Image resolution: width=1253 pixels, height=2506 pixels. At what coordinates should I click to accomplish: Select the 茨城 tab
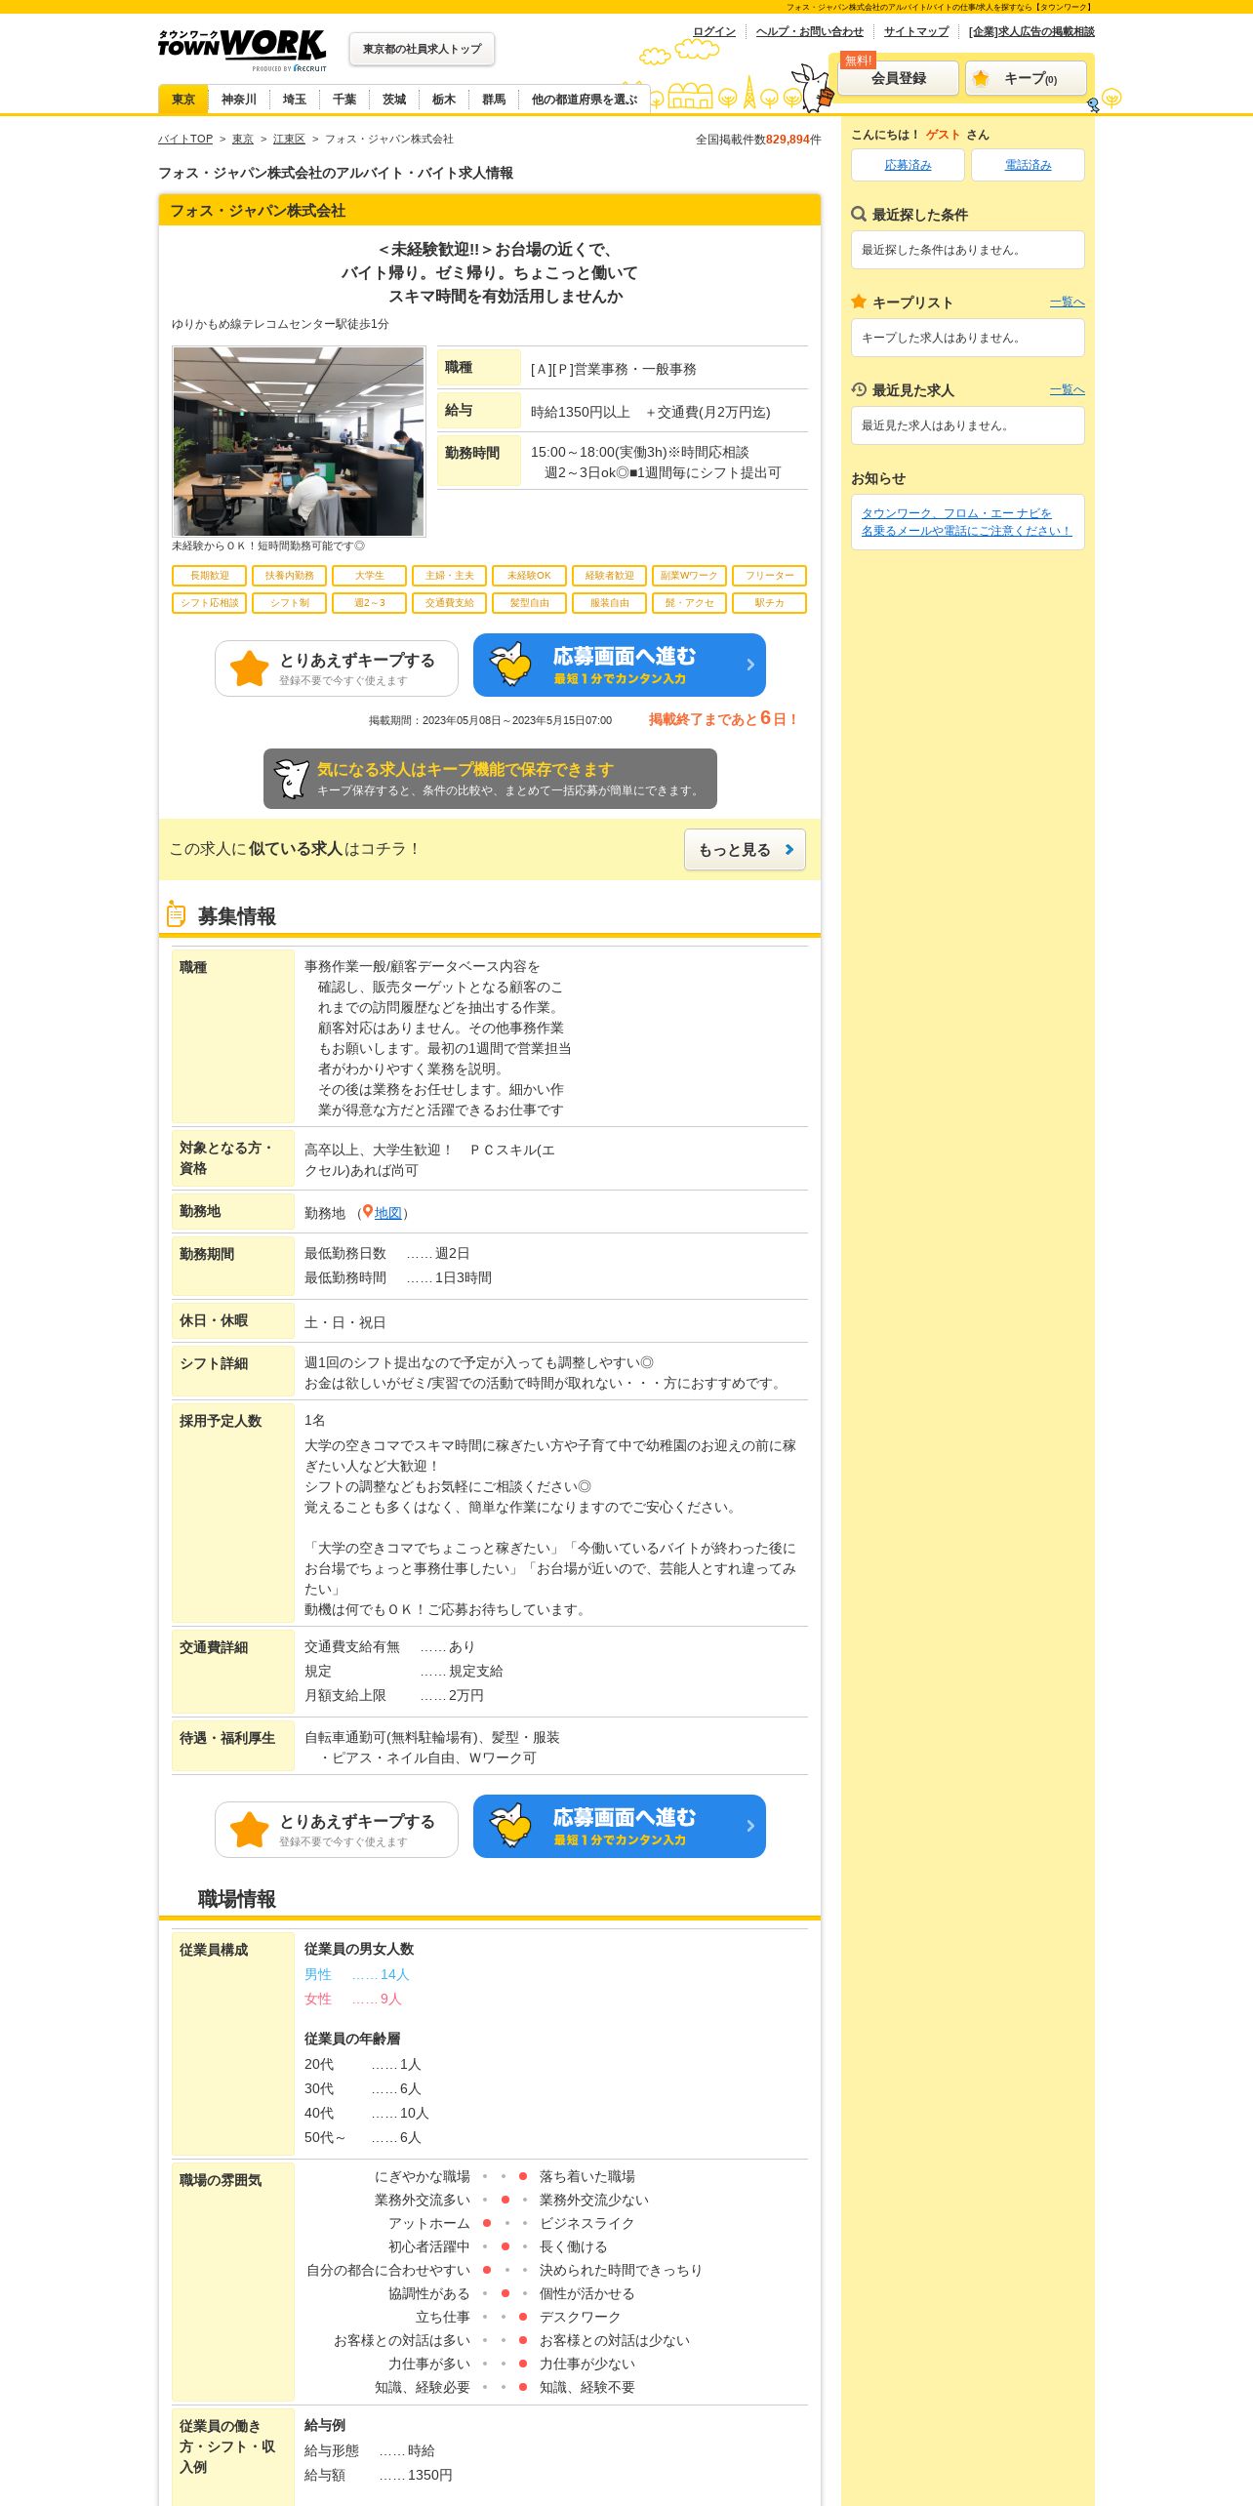click(393, 100)
